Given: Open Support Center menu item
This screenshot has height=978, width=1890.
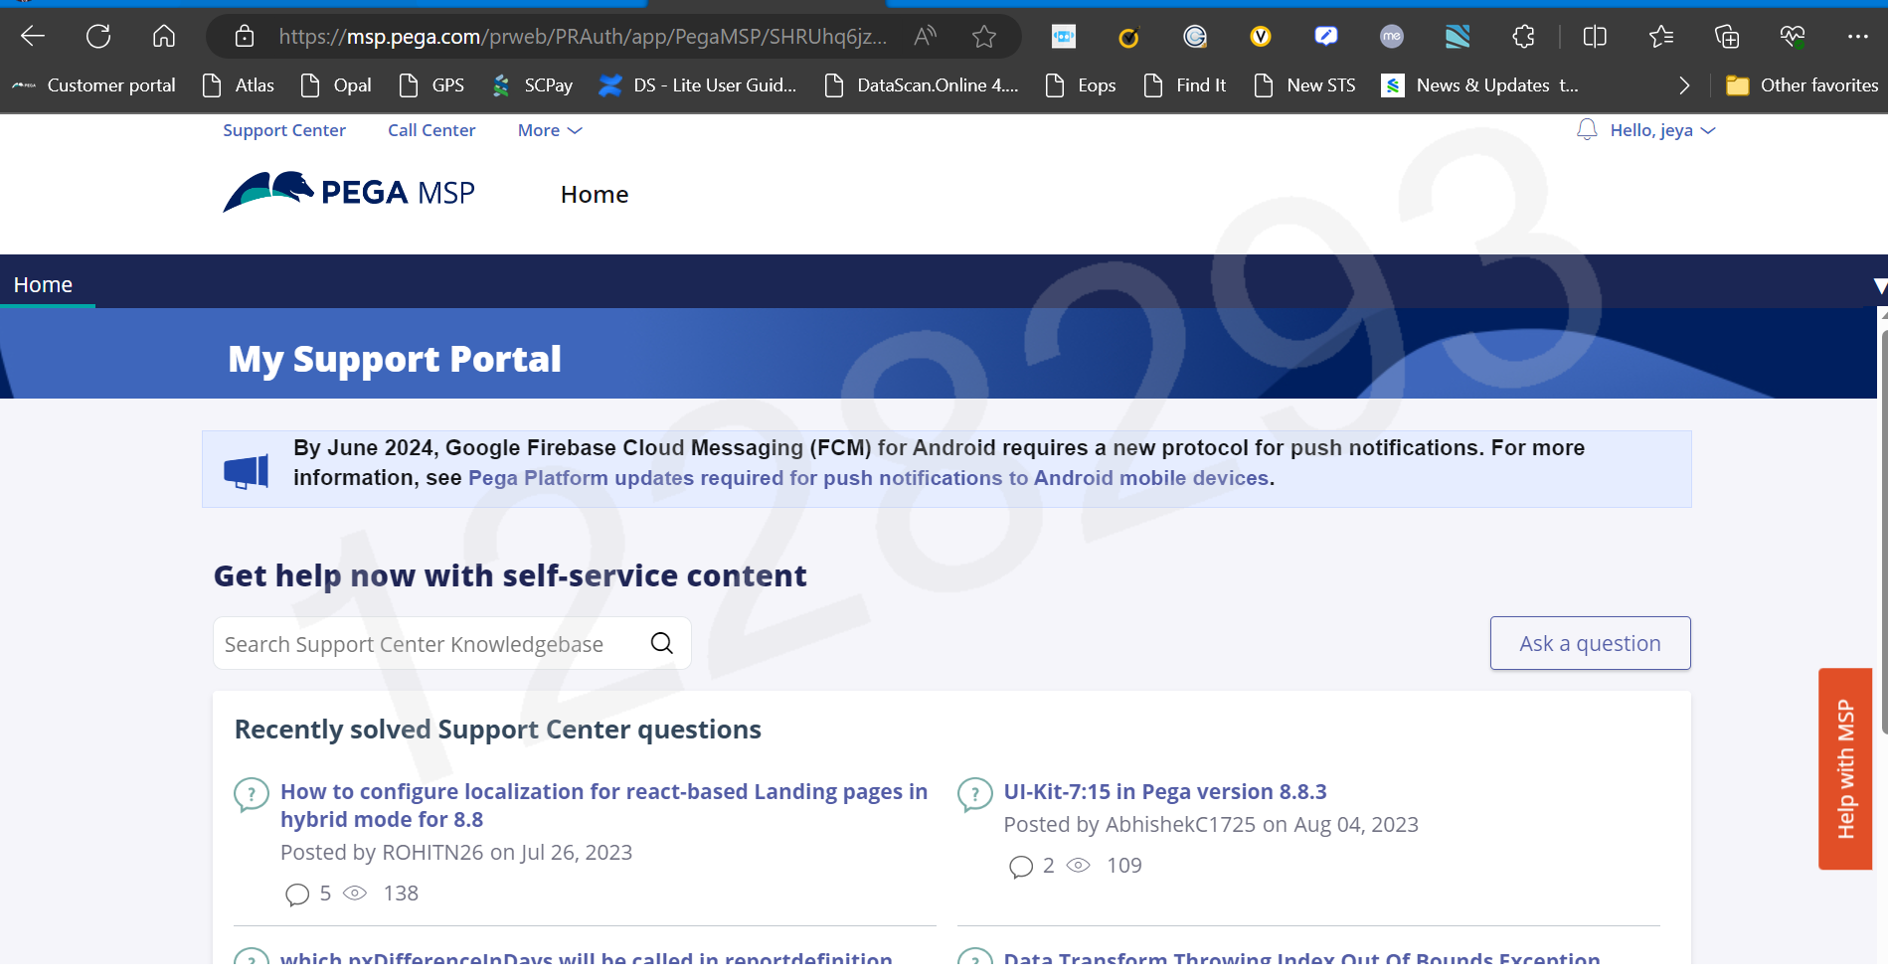Looking at the screenshot, I should tap(284, 130).
